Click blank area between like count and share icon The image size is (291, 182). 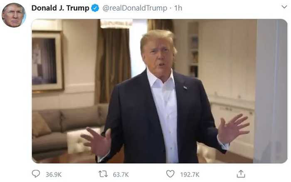point(218,175)
